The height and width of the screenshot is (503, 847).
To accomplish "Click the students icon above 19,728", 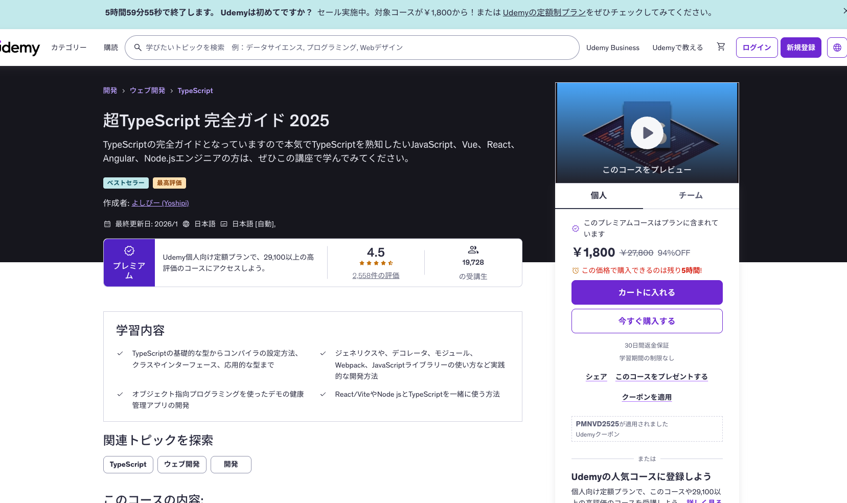I will point(472,249).
